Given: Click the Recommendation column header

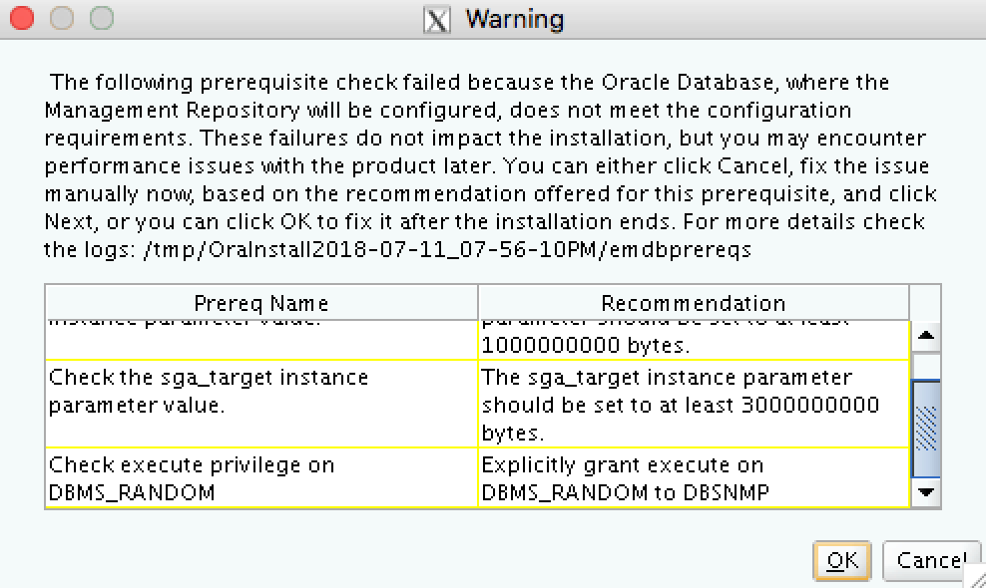Looking at the screenshot, I should point(693,303).
